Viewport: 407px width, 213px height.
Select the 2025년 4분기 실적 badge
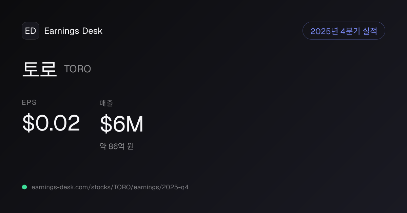(x=344, y=31)
